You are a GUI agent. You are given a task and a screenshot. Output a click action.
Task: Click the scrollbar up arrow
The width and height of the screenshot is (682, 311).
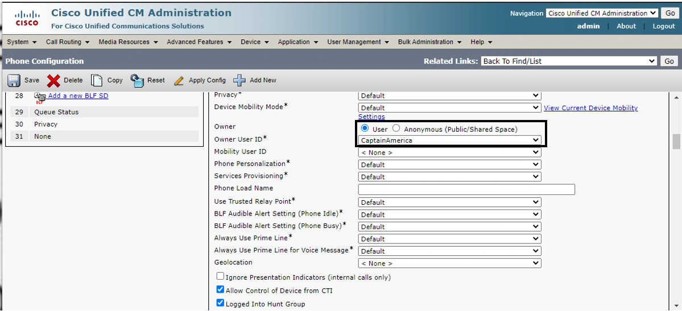click(676, 97)
